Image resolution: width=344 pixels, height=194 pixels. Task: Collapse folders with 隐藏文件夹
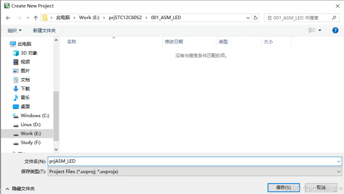[20, 189]
